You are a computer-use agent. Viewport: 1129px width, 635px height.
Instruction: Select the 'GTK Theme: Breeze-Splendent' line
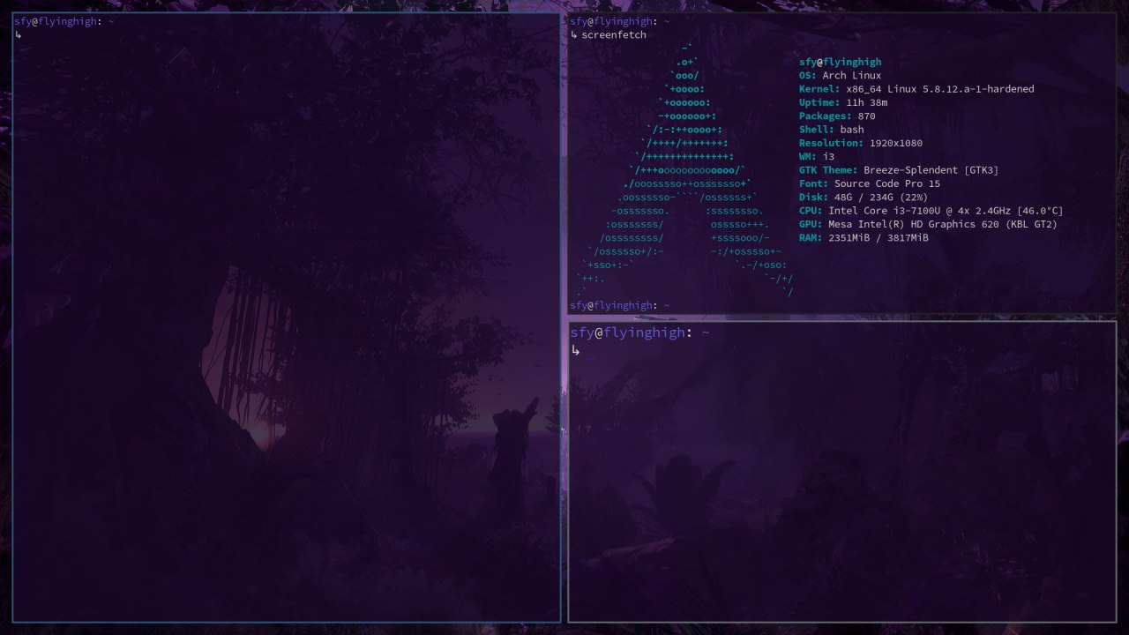(x=899, y=170)
